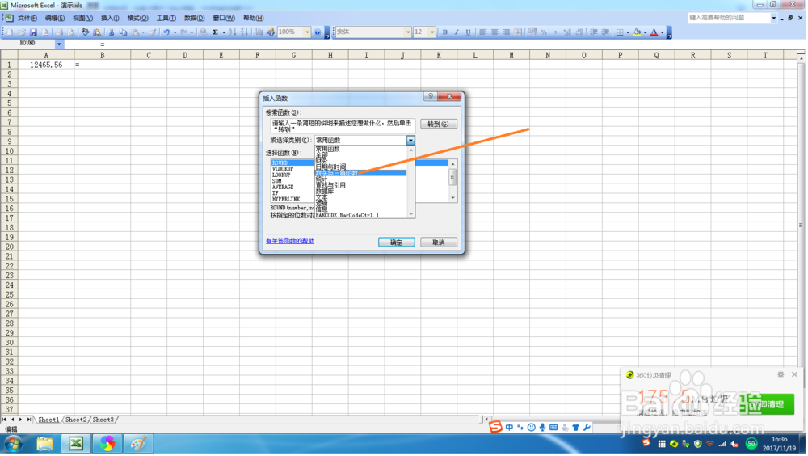This screenshot has height=456, width=808.
Task: Click the Format Painter brush icon
Action: pos(153,32)
